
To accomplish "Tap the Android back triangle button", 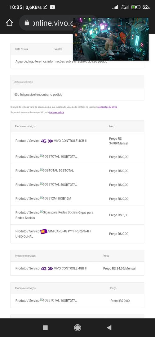I will (109, 328).
